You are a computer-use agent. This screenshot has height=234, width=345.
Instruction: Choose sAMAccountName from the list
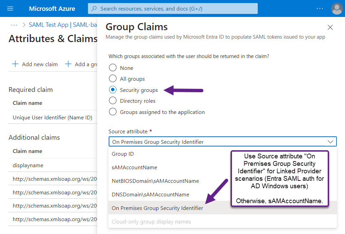point(222,168)
